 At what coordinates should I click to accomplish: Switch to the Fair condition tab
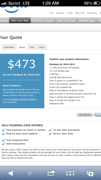coord(32,47)
